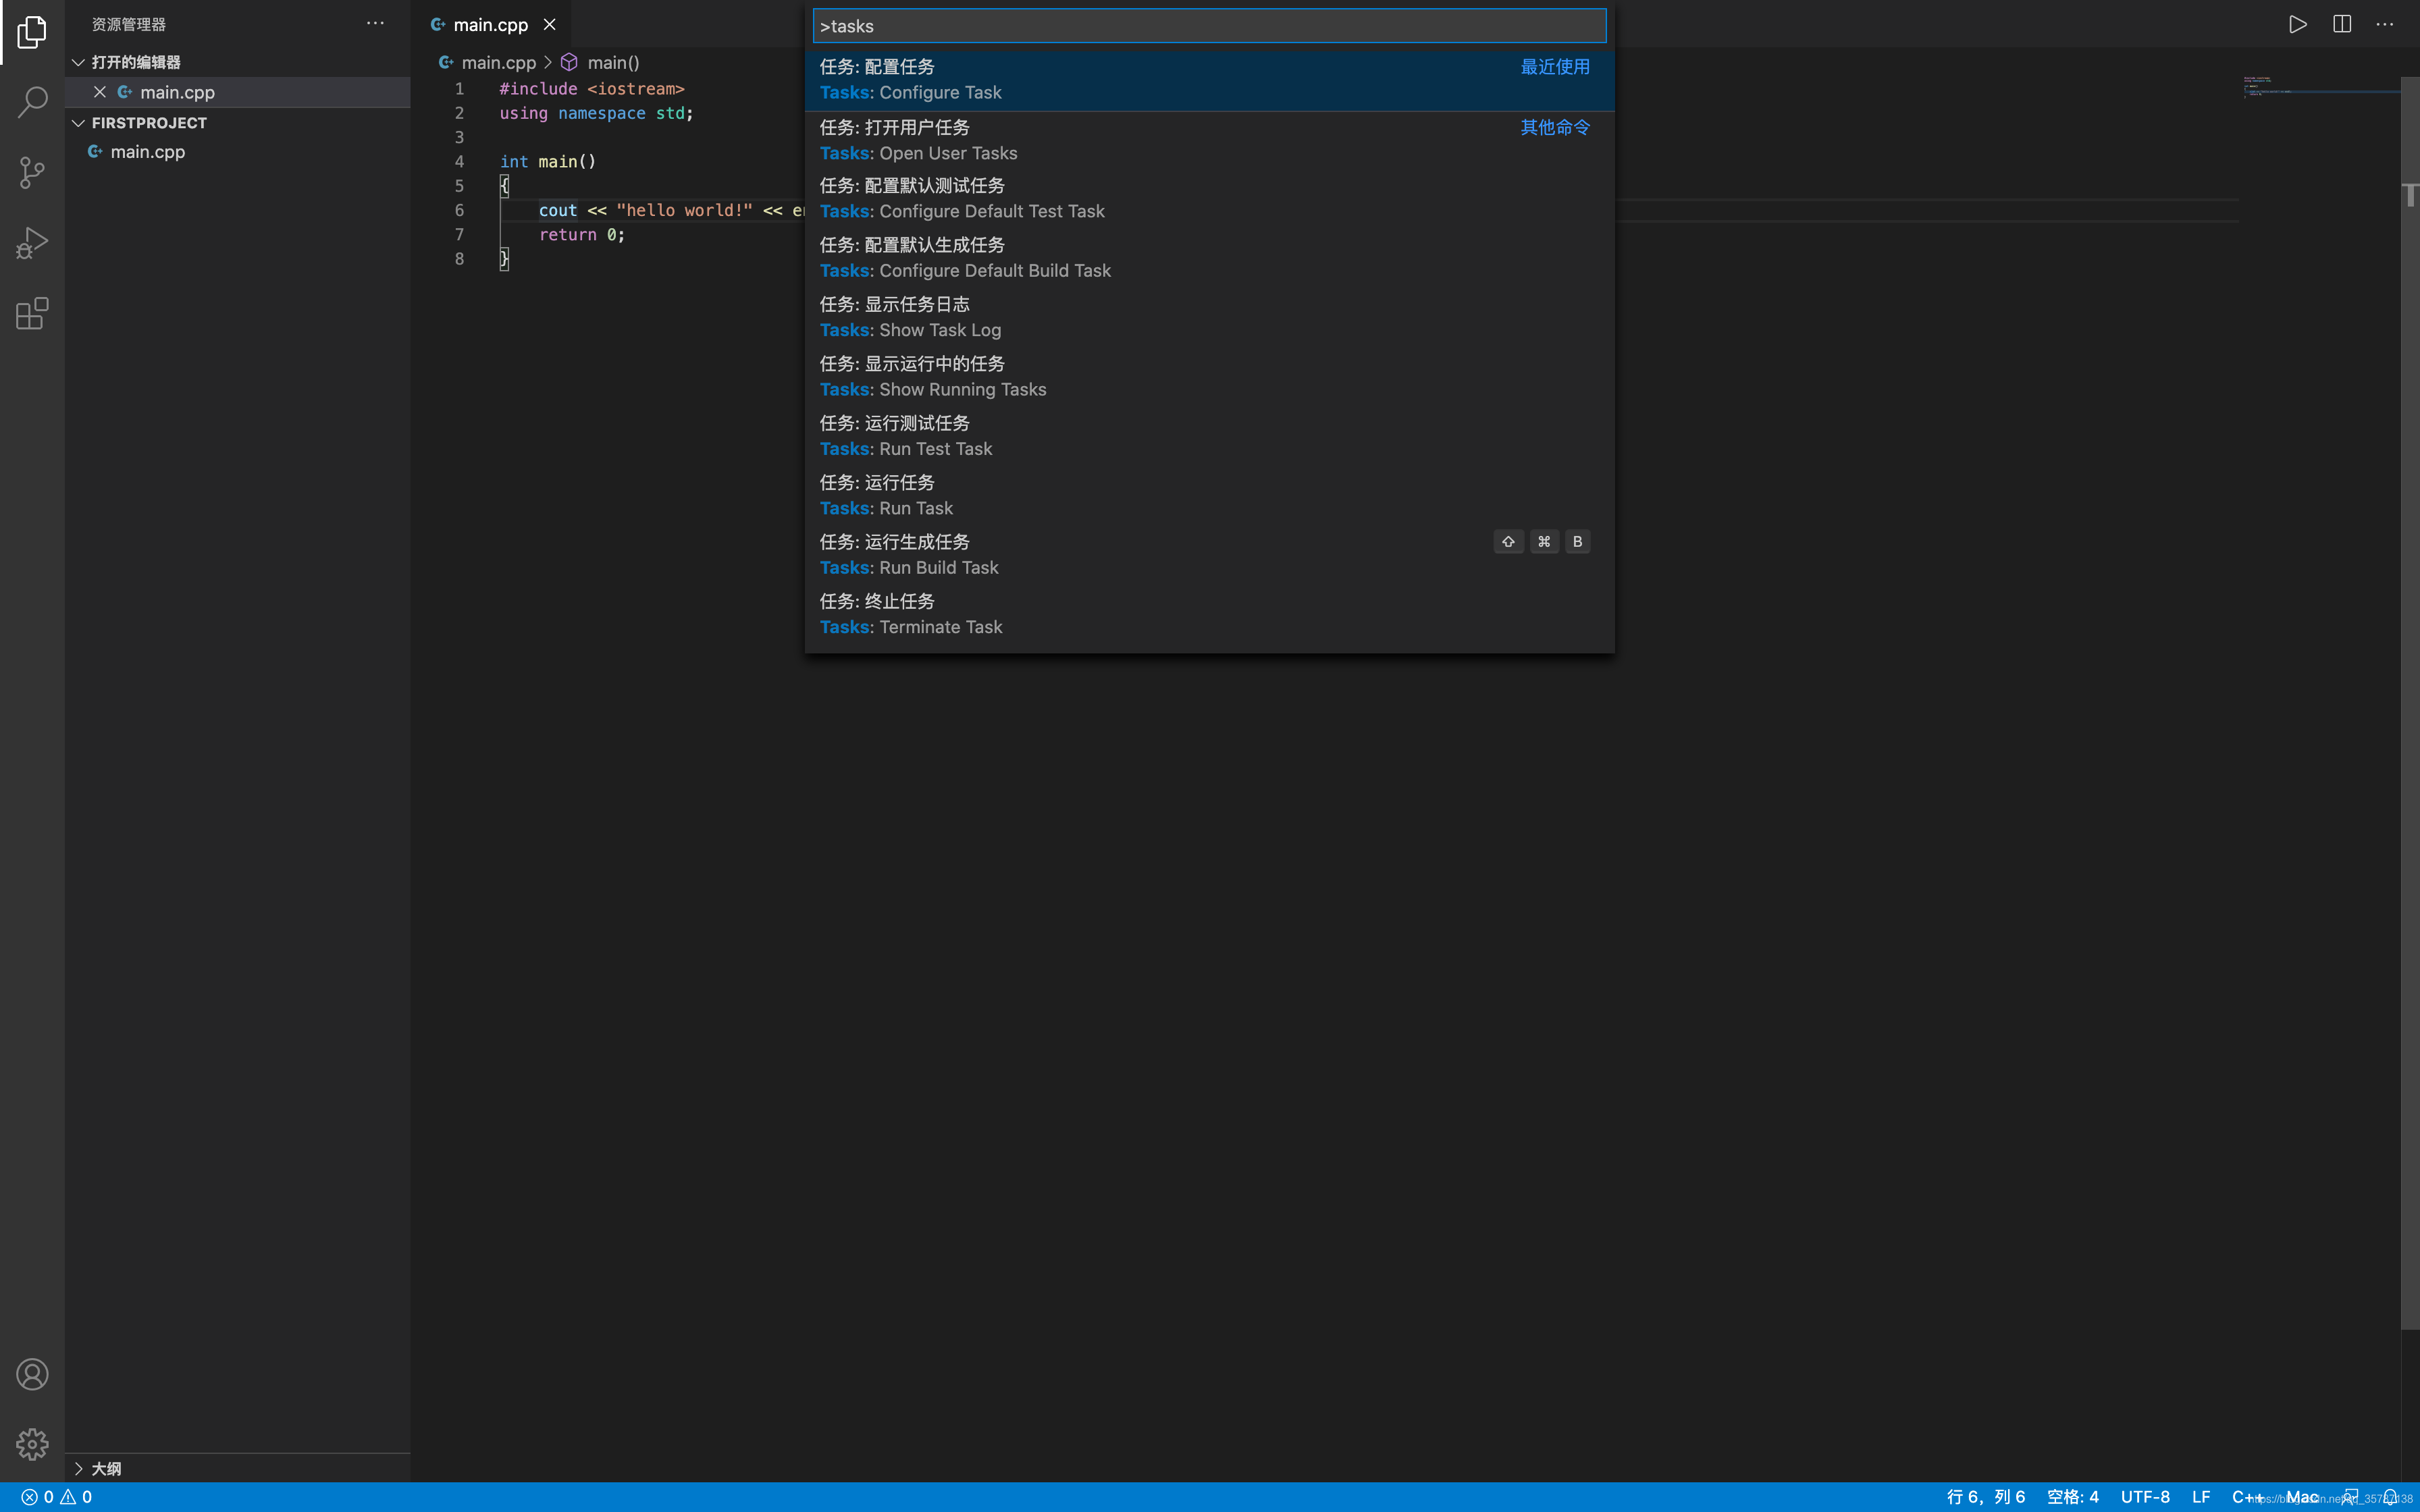Viewport: 2420px width, 1512px height.
Task: Open the Accounts menu icon
Action: pos(32,1375)
